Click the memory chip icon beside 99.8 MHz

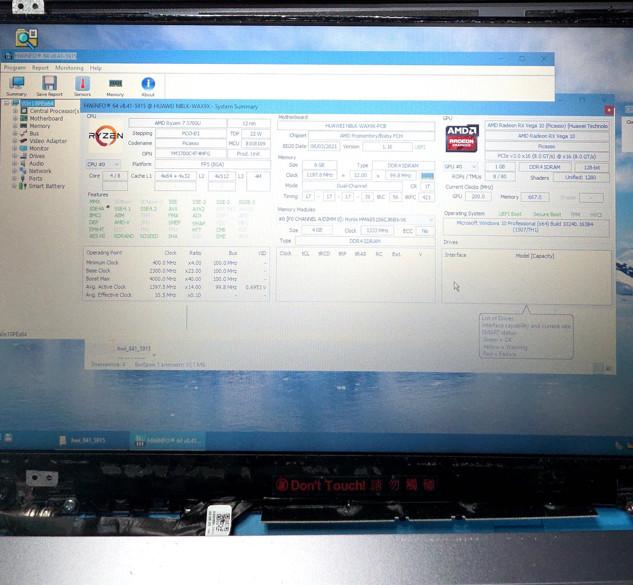427,176
